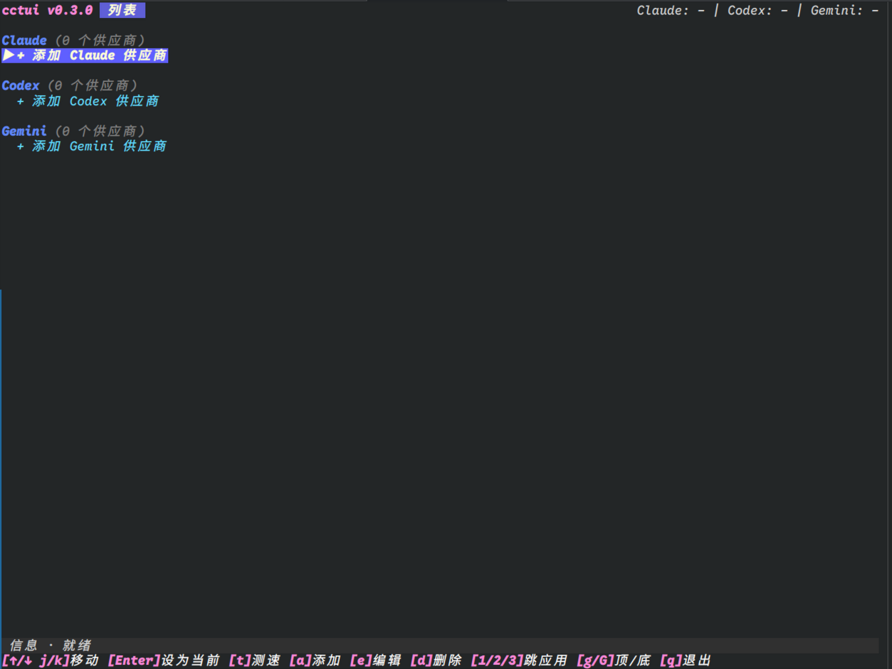Viewport: 892px width, 669px height.
Task: Click the [e]编辑 shortcut hint
Action: pos(376,661)
